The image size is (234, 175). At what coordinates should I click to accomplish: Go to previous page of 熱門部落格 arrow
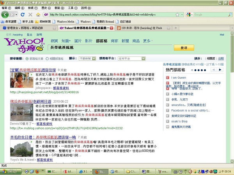[x=214, y=70]
